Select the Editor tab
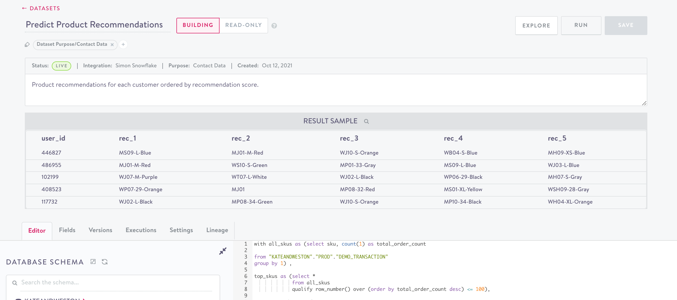The height and width of the screenshot is (300, 677). click(37, 231)
